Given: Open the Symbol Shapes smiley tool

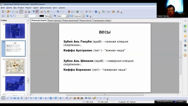Looking at the screenshot, I should [x=41, y=98].
